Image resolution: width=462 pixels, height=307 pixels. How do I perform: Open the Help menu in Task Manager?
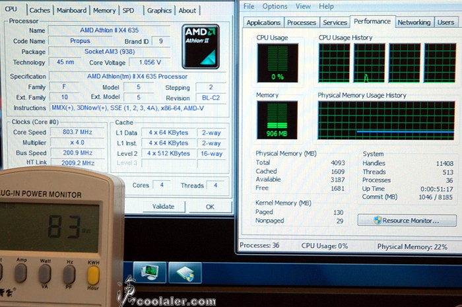point(326,6)
